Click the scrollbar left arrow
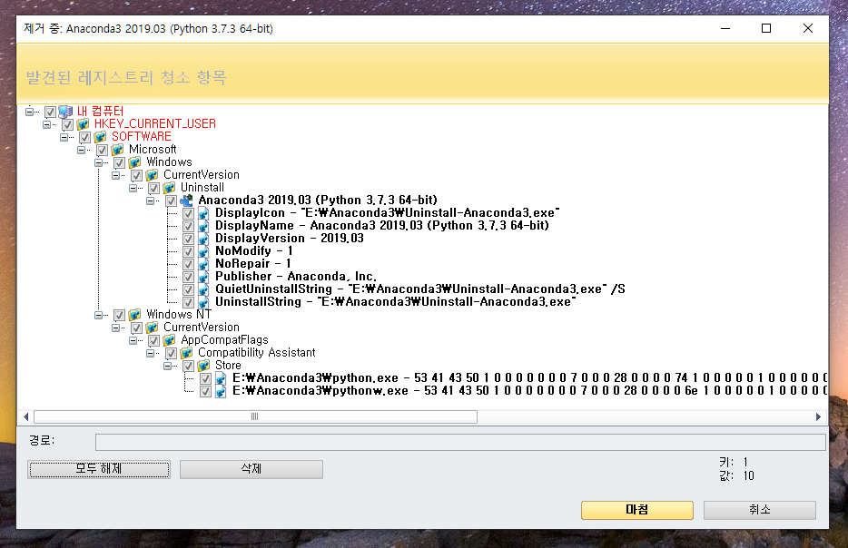 26,416
